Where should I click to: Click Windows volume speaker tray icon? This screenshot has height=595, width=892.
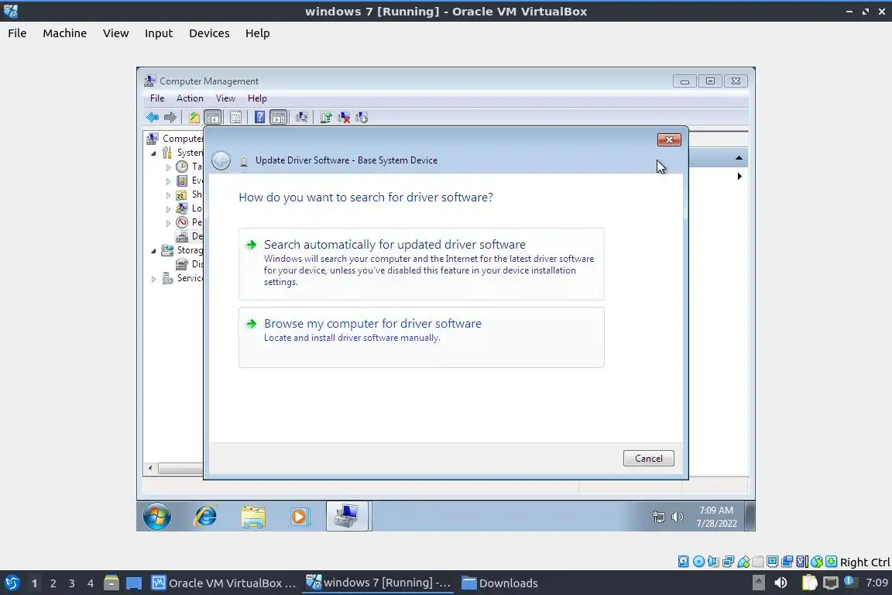click(x=677, y=517)
